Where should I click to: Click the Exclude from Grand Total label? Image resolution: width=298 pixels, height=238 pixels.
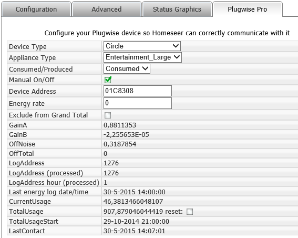coord(48,115)
